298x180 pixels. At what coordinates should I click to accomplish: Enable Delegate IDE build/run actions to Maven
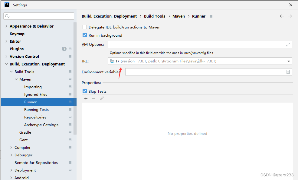click(85, 27)
